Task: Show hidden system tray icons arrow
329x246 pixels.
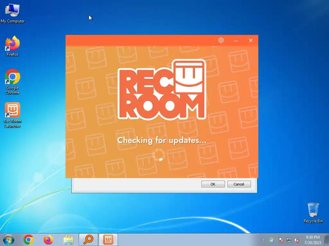Action: (263, 240)
